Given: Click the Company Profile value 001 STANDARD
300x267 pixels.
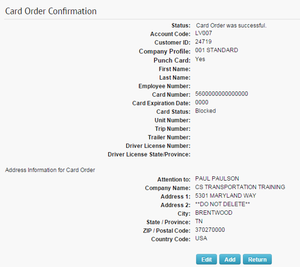Looking at the screenshot, I should (217, 50).
